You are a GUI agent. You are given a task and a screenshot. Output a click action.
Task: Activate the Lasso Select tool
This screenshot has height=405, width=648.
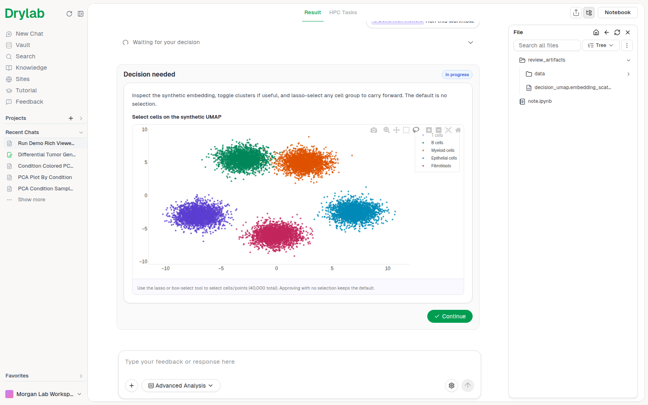(416, 130)
